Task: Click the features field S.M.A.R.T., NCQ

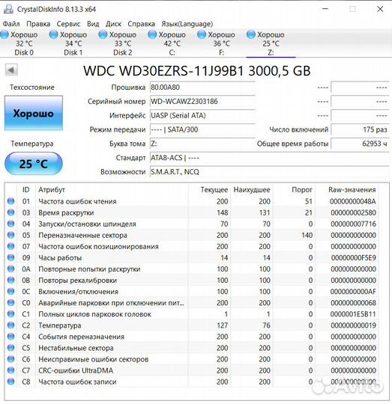Action: click(x=270, y=172)
